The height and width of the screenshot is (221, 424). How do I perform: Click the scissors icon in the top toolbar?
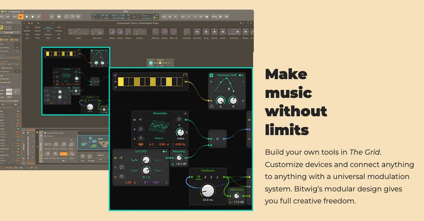(201, 16)
